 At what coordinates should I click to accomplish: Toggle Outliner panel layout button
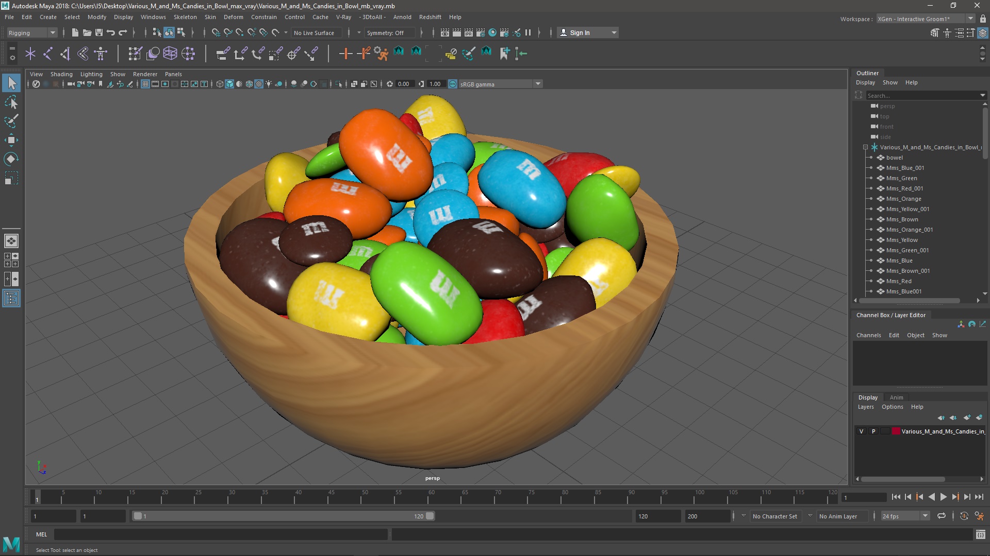pos(11,298)
